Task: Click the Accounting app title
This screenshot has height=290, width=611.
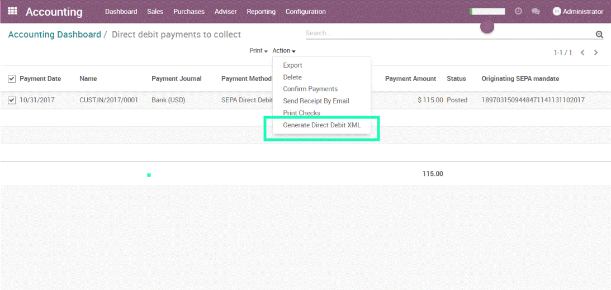Action: pos(54,12)
